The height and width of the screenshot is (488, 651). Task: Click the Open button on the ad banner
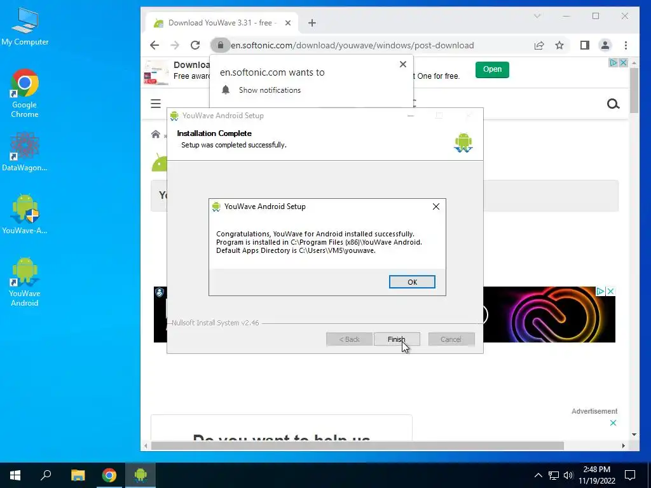[492, 69]
